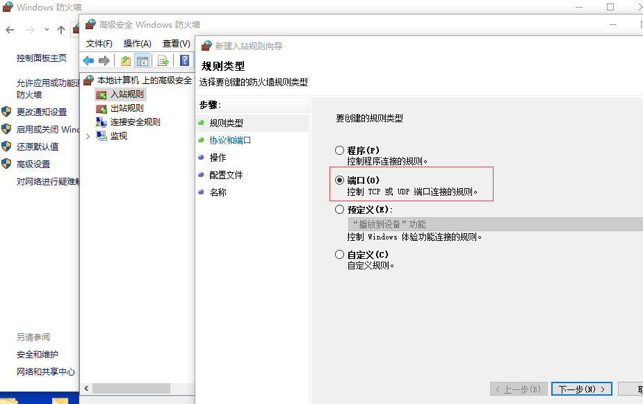The height and width of the screenshot is (404, 643).
Task: Open the 预定义 rule dropdown list
Action: [495, 224]
